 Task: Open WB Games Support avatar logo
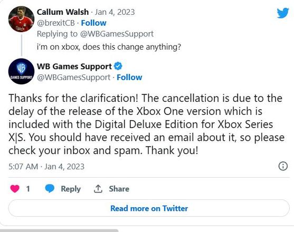coord(21,71)
